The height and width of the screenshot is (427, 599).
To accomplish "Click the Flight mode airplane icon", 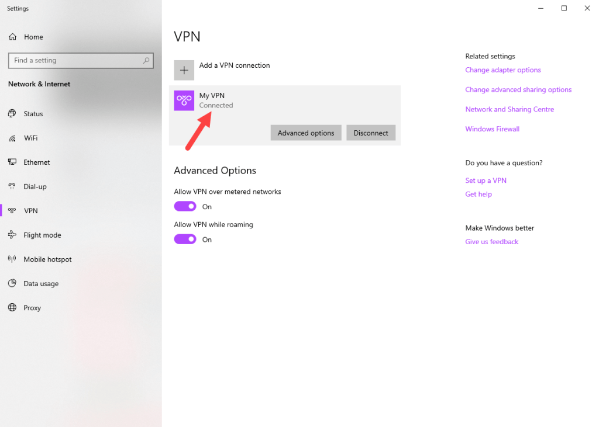I will [x=12, y=235].
